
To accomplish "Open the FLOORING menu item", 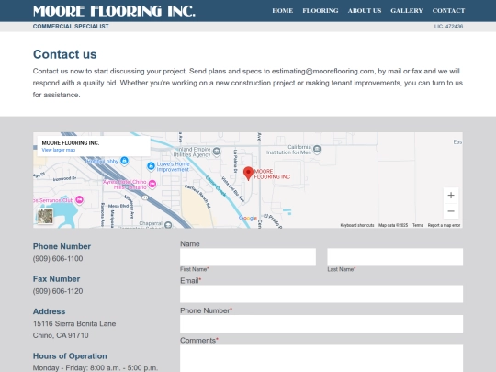I will point(321,11).
